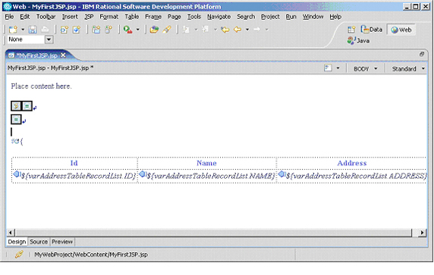Open the Table menu
The width and height of the screenshot is (434, 275).
132,17
